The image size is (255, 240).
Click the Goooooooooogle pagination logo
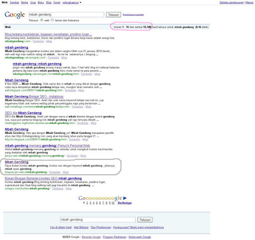[x=100, y=198]
